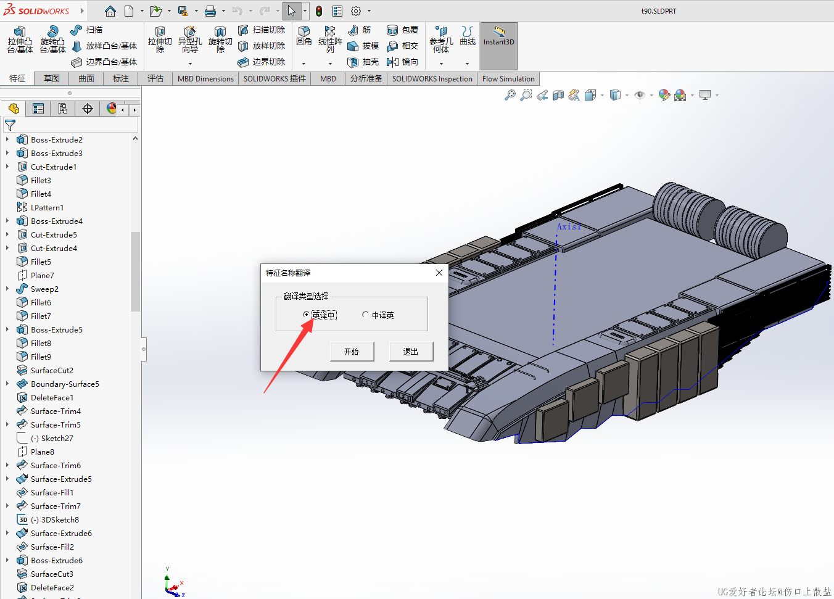The image size is (834, 599).
Task: Click the Zoom to Fit view icon
Action: coord(510,95)
